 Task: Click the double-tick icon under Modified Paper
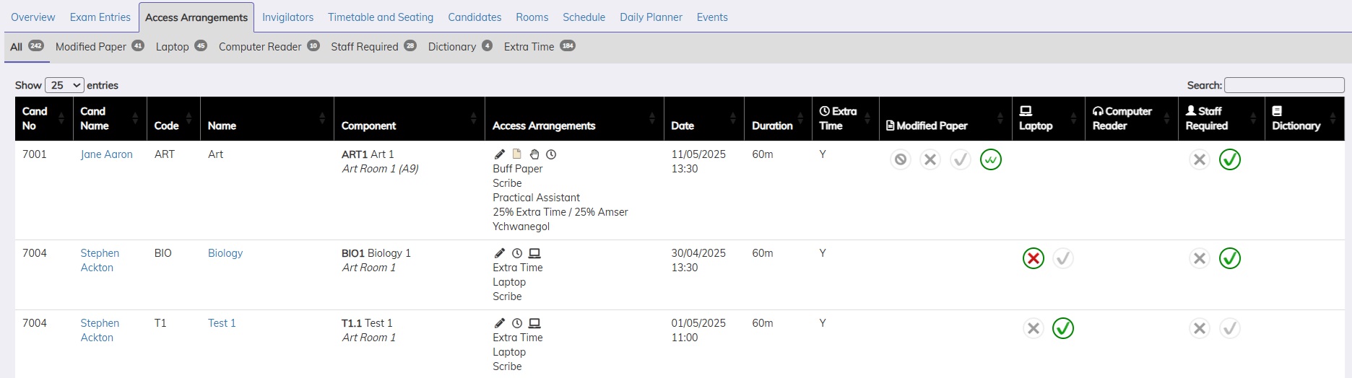tap(990, 159)
